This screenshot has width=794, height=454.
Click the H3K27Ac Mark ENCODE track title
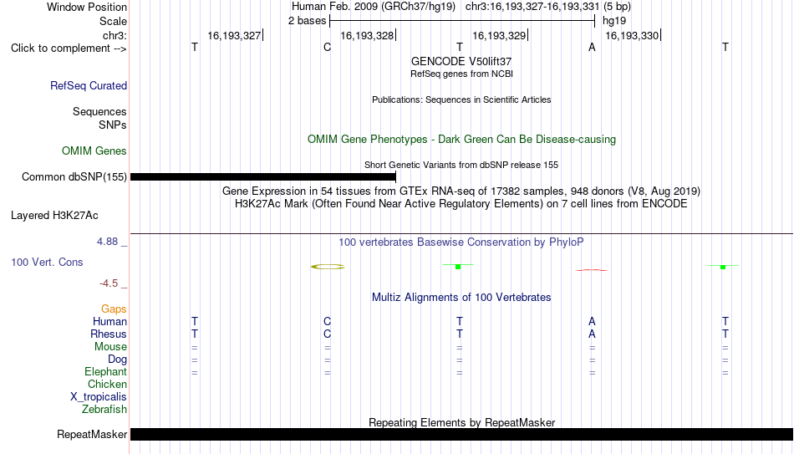click(x=461, y=204)
